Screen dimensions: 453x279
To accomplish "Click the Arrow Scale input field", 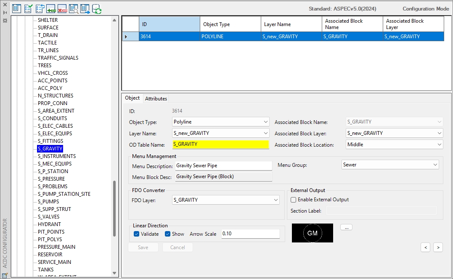I will click(251, 234).
